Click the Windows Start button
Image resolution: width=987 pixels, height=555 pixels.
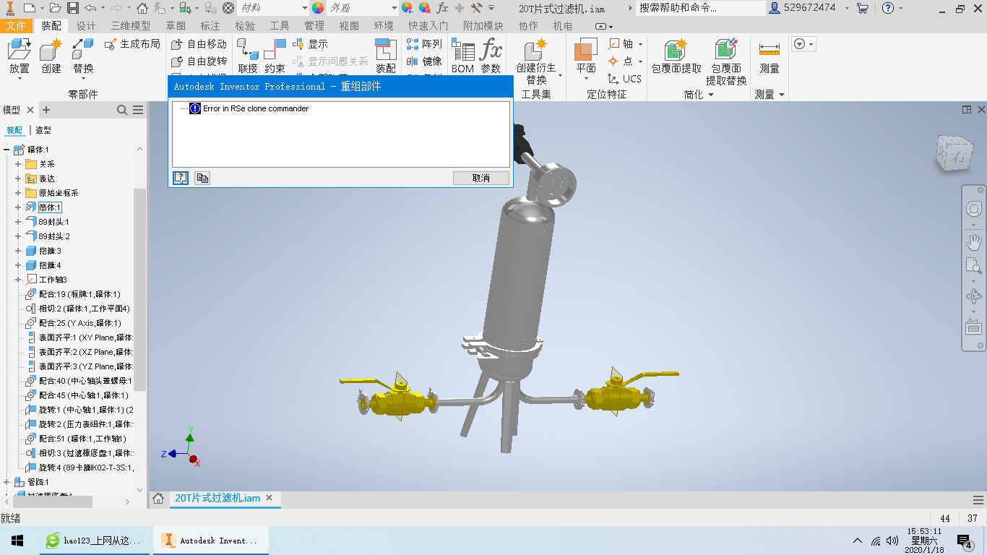click(17, 541)
